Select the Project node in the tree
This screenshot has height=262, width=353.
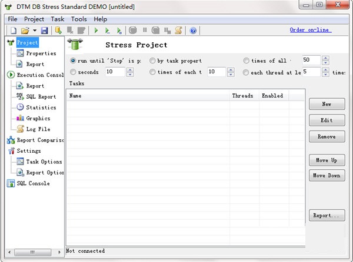click(x=27, y=42)
